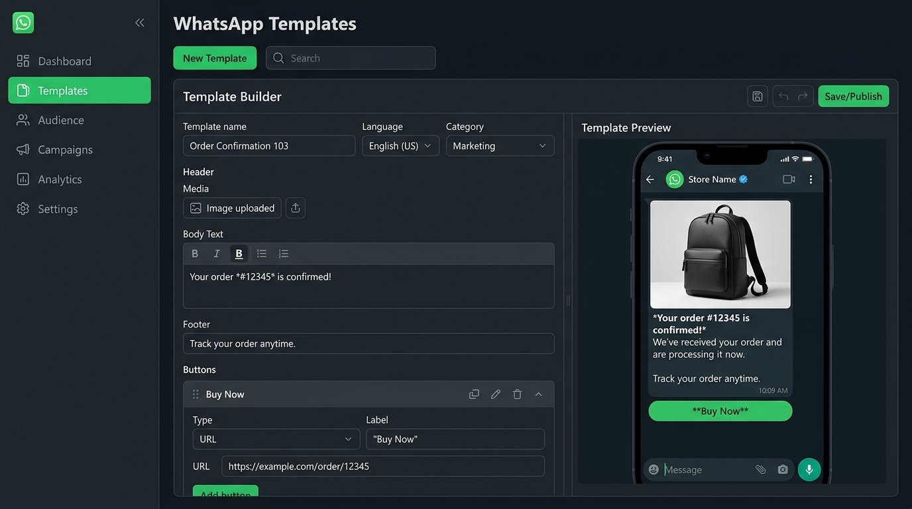
Task: Tap the camera icon in message bar
Action: coord(783,469)
